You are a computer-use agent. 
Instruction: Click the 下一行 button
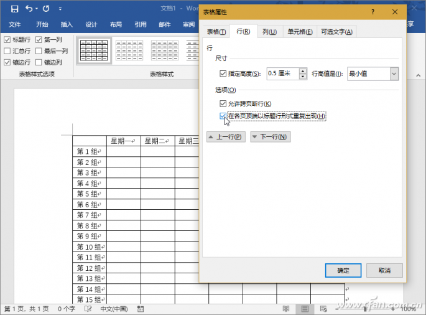click(270, 137)
